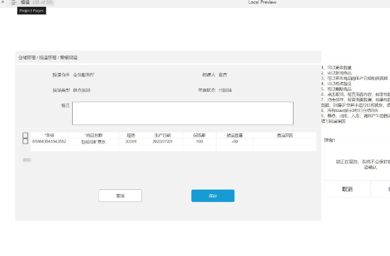Tick the checkbox for the 娃哈哈矿泉水 row
Screen dimensions: 390x256
click(x=25, y=141)
